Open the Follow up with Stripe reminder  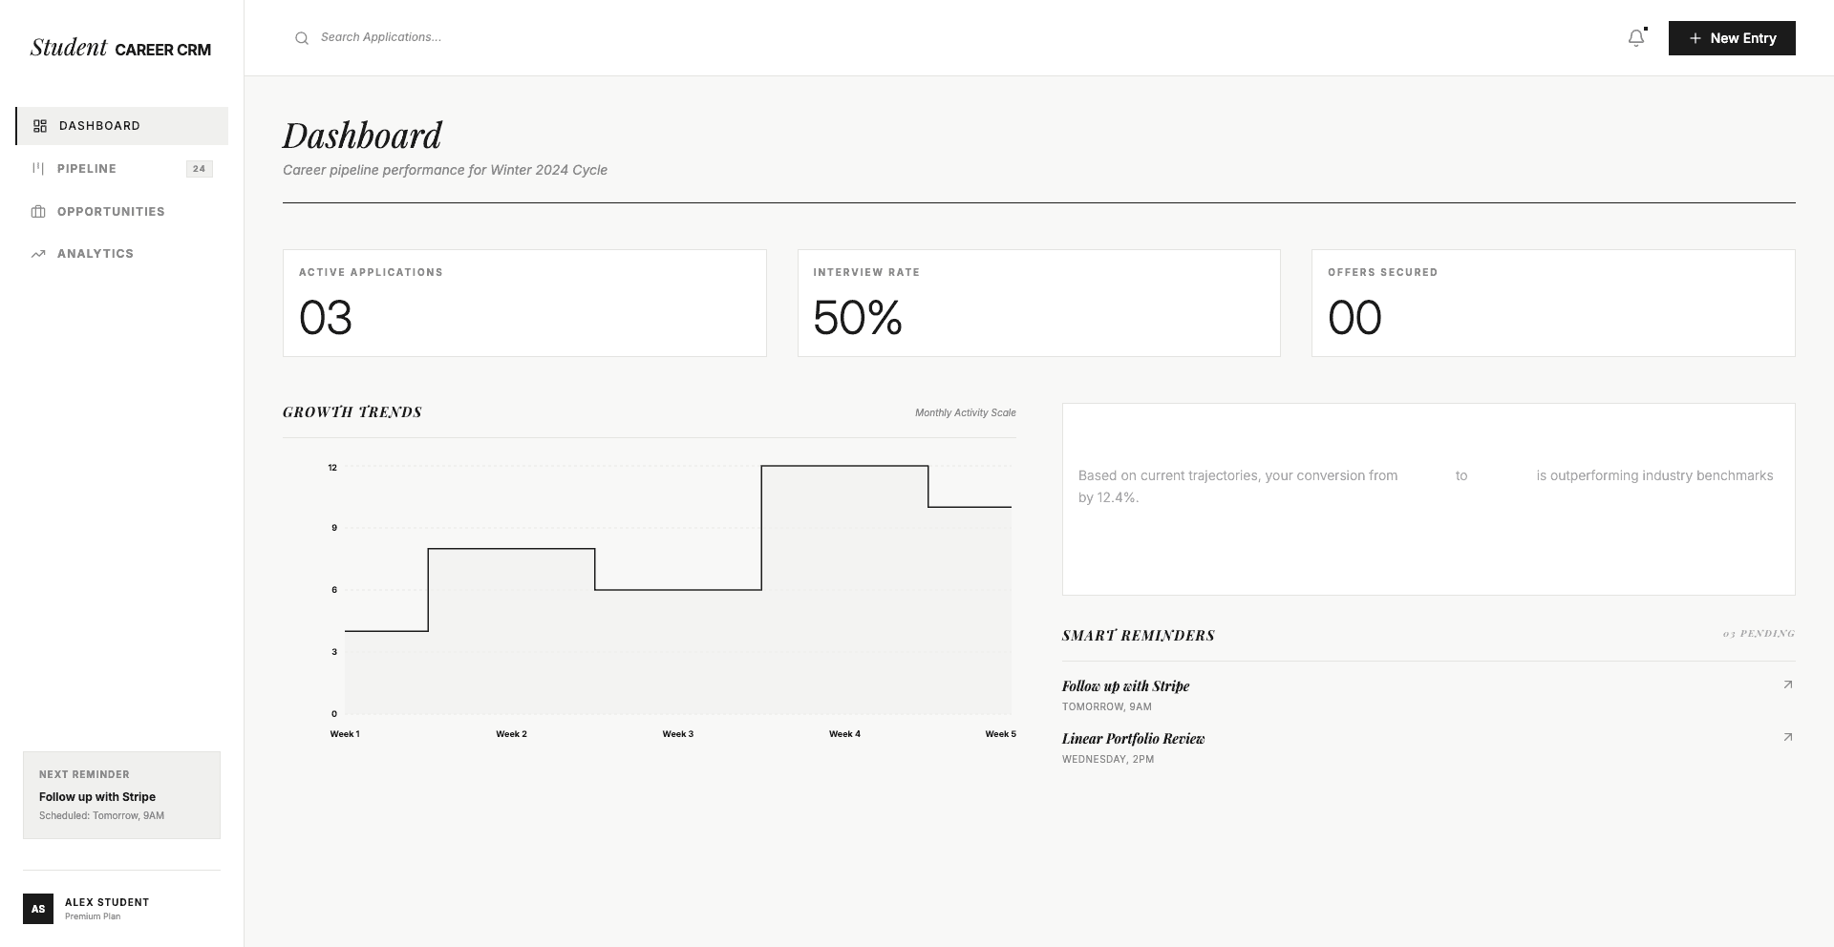pos(1428,695)
